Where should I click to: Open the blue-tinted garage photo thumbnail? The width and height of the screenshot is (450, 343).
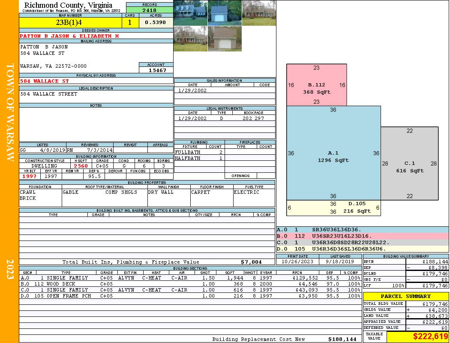click(225, 13)
